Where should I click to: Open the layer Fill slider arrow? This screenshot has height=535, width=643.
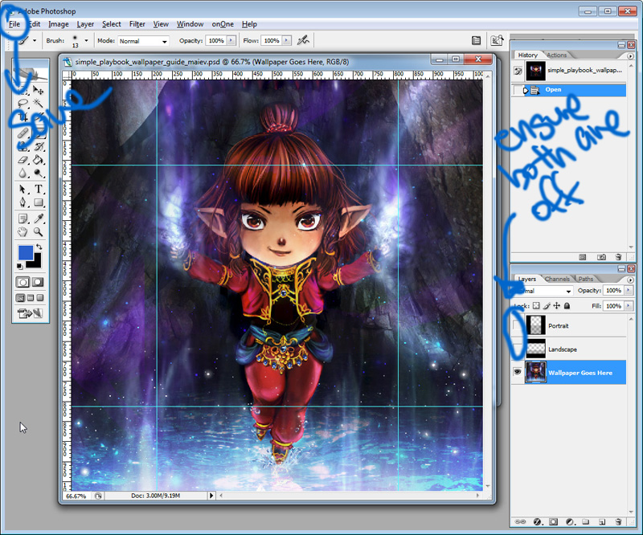(629, 306)
